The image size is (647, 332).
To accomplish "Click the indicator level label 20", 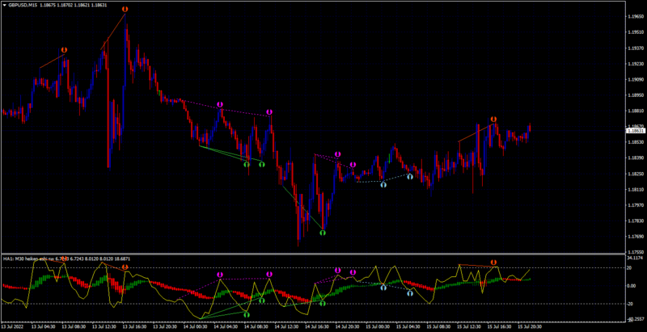I will click(x=631, y=267).
